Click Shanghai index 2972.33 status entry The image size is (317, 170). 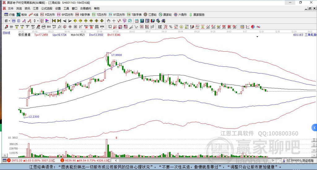click(31, 160)
